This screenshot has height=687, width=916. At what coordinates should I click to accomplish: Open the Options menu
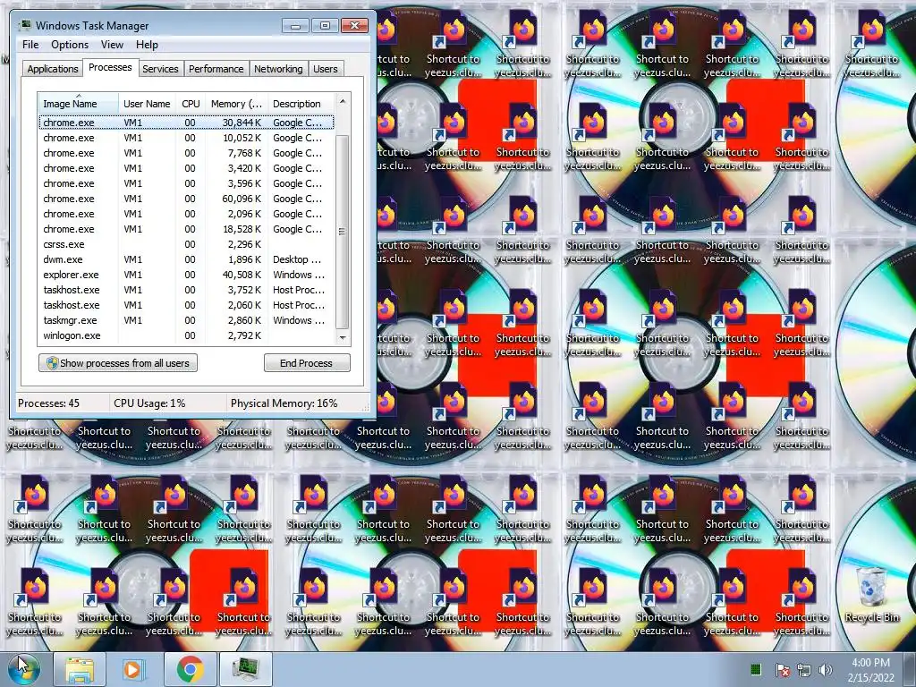70,45
